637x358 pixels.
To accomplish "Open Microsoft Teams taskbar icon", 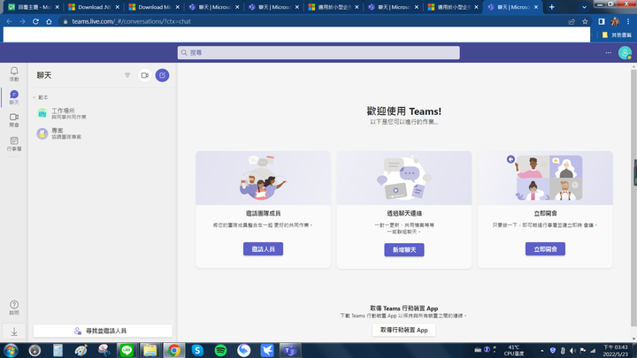I will click(x=290, y=350).
